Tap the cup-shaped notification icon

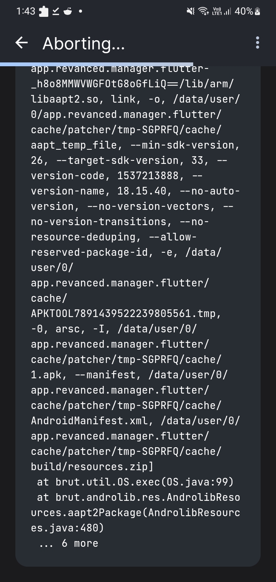click(x=67, y=11)
